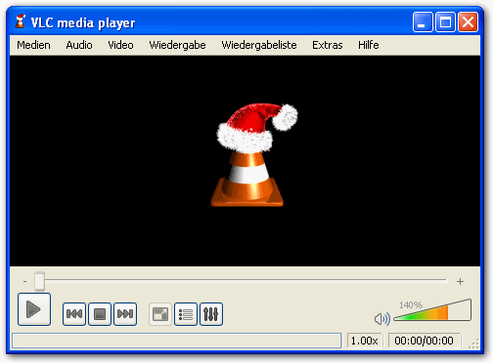Click the seek bar handle
The image size is (493, 363).
[x=40, y=281]
